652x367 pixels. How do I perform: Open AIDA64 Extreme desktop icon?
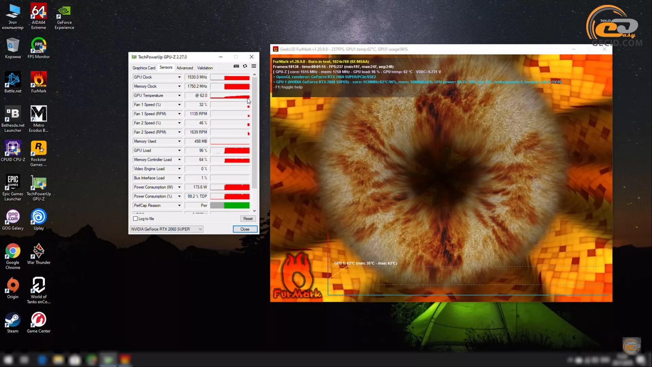38,16
